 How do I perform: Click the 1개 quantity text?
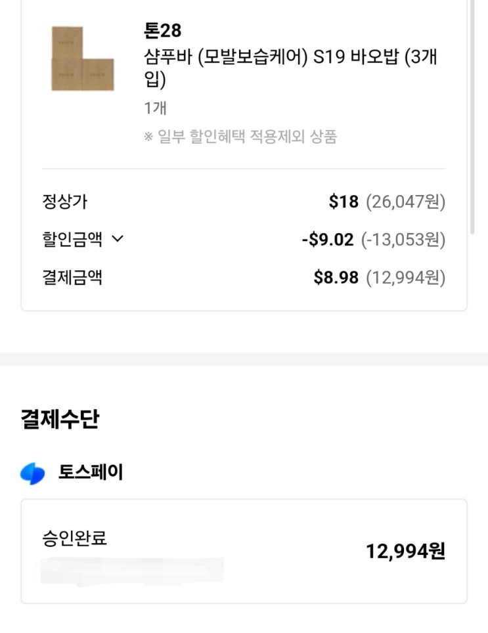click(x=155, y=108)
